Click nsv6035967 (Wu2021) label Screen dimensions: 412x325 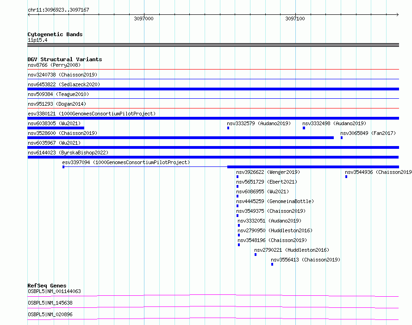coord(54,143)
